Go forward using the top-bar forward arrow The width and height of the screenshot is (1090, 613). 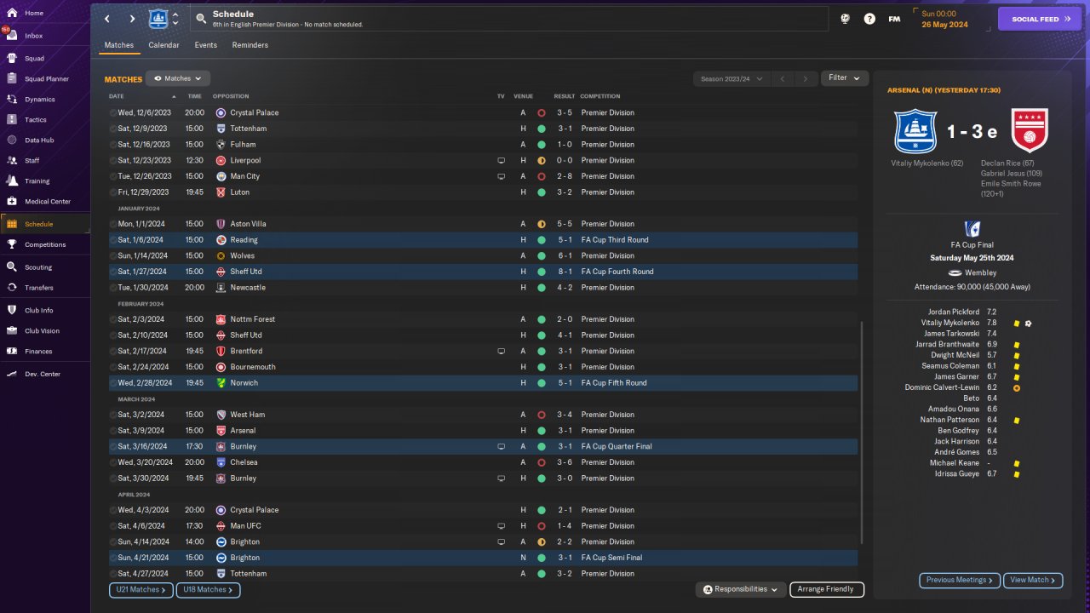pos(132,19)
